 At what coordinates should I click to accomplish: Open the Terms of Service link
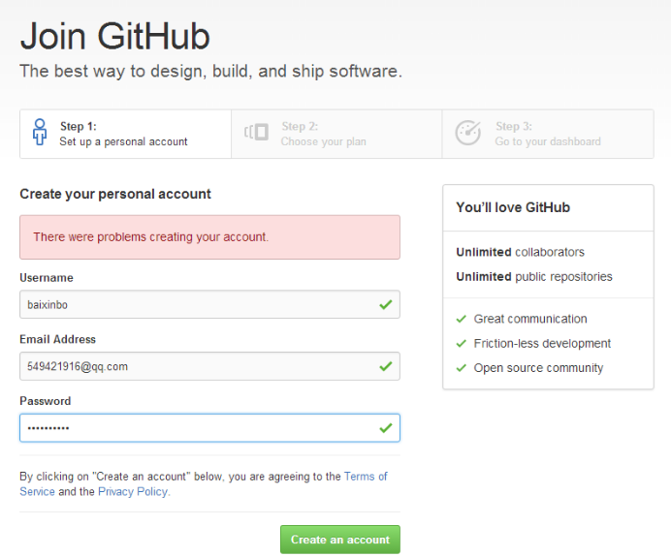click(204, 484)
